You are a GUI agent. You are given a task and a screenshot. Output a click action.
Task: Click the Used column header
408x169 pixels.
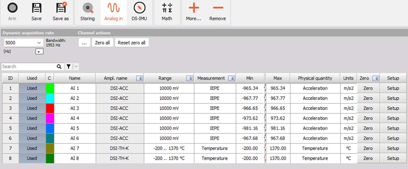32,78
